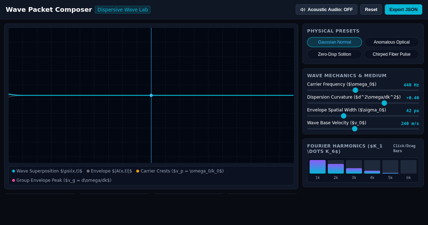Click the Fourier Harmonics heading

(x=345, y=149)
